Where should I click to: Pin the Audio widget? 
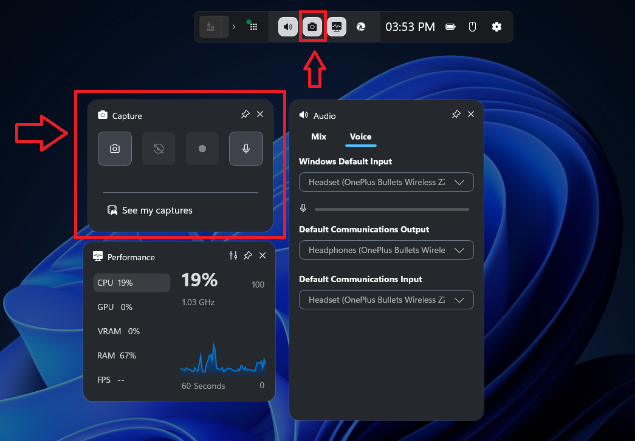tap(456, 115)
